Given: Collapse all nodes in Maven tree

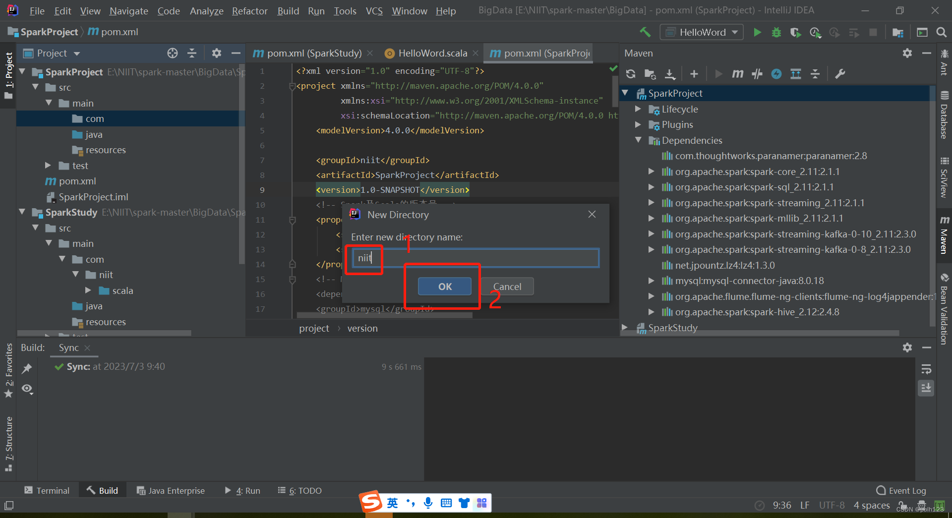Looking at the screenshot, I should coord(815,74).
